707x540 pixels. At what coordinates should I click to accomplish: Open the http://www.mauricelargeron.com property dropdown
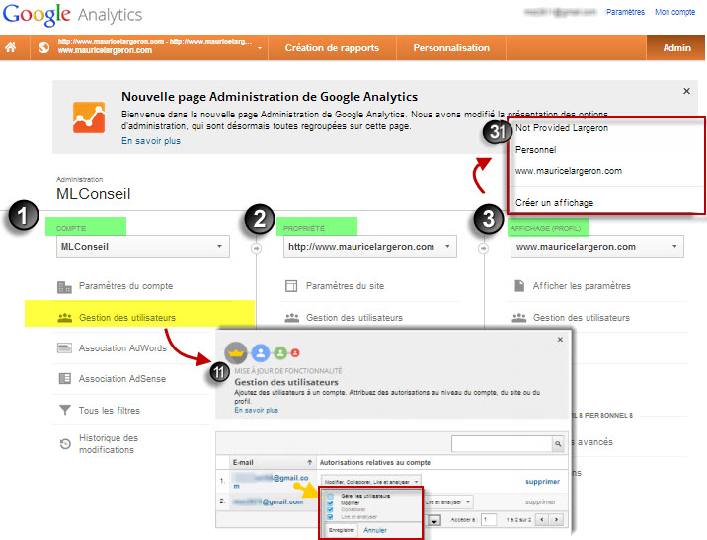pos(369,247)
